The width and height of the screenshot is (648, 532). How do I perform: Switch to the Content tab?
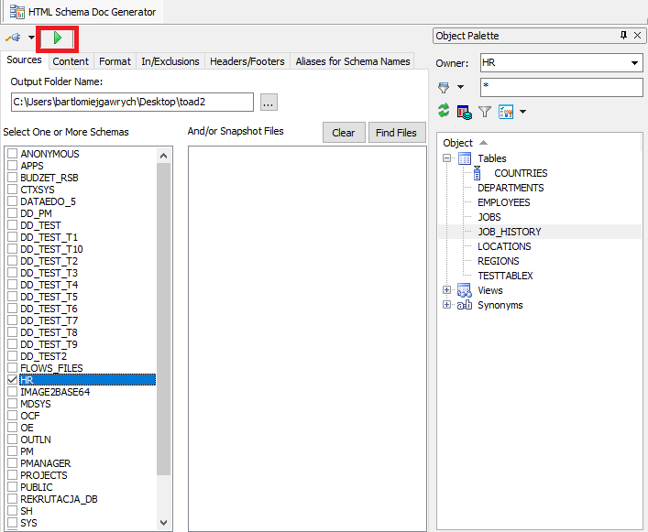[71, 61]
